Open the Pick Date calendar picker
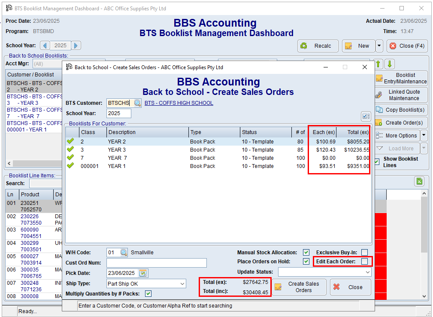The image size is (433, 317). coord(143,273)
